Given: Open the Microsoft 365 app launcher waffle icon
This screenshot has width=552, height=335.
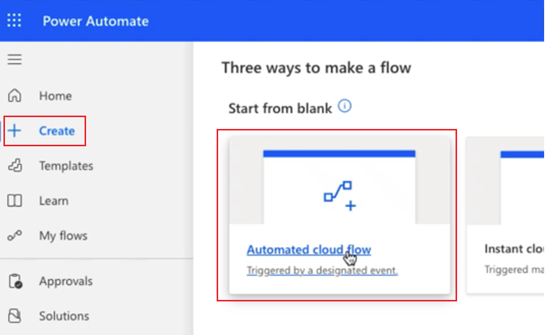Looking at the screenshot, I should point(14,21).
